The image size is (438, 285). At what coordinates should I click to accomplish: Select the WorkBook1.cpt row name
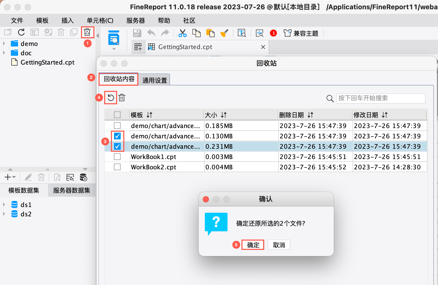click(x=153, y=157)
